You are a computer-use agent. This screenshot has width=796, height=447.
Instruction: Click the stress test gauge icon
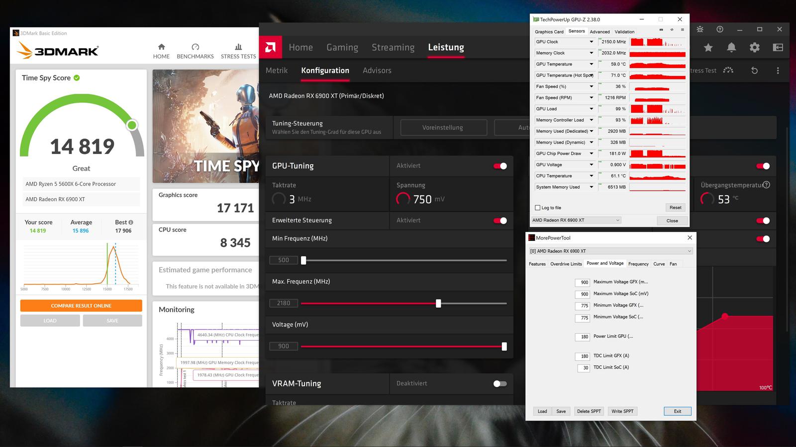pos(728,71)
